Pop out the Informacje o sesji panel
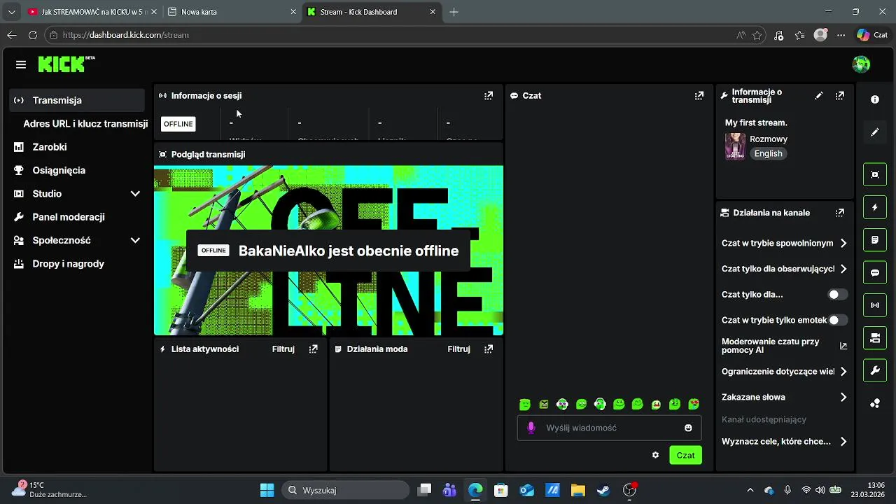Image resolution: width=896 pixels, height=504 pixels. [x=489, y=96]
